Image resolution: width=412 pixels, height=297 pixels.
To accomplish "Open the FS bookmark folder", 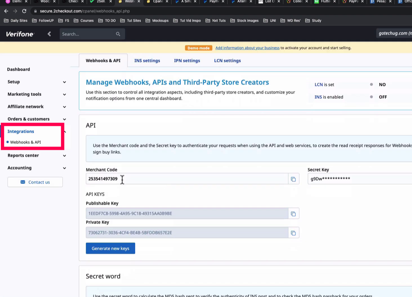I will click(64, 21).
